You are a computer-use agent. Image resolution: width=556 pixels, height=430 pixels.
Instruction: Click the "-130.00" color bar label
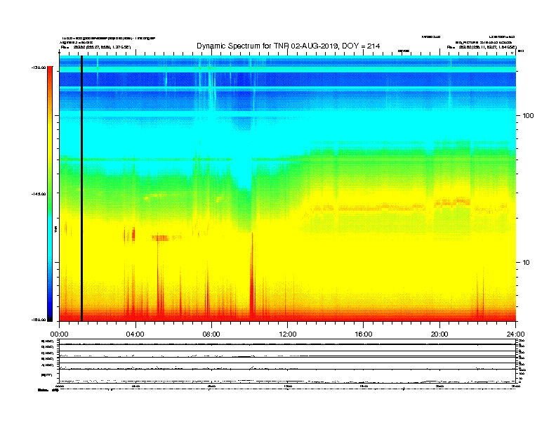39,67
